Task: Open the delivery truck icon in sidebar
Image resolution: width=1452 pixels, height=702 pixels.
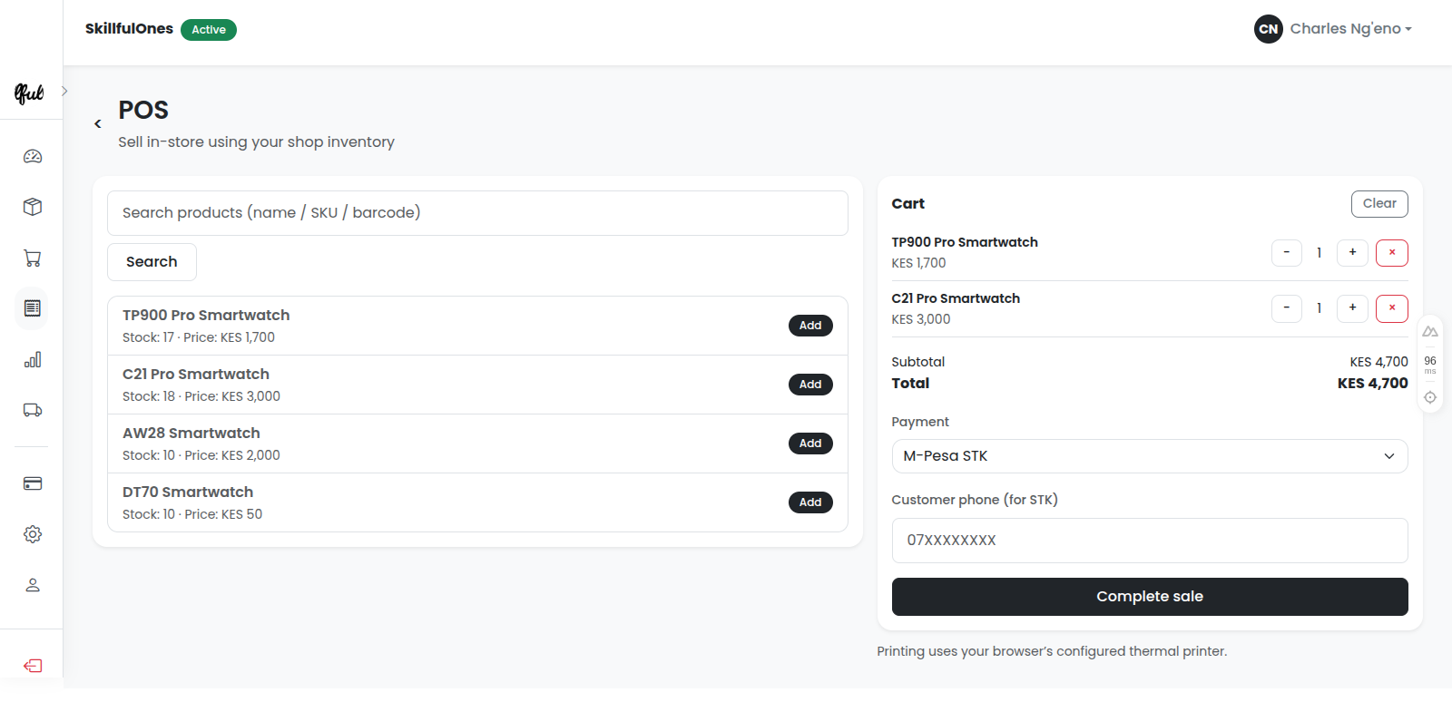Action: (x=33, y=410)
